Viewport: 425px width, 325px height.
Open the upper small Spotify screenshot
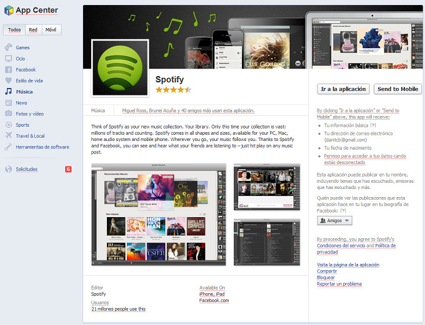(x=267, y=187)
